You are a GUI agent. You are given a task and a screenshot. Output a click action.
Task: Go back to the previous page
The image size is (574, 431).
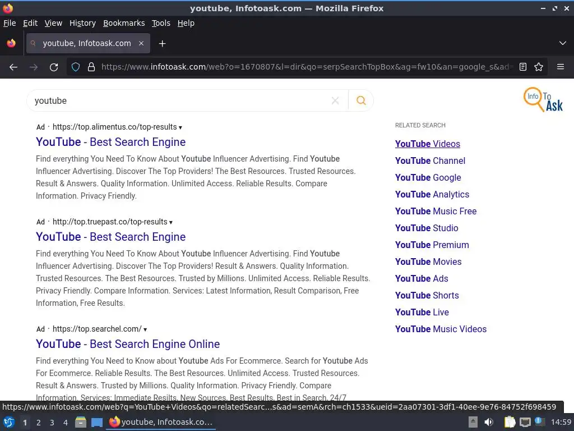[x=13, y=67]
